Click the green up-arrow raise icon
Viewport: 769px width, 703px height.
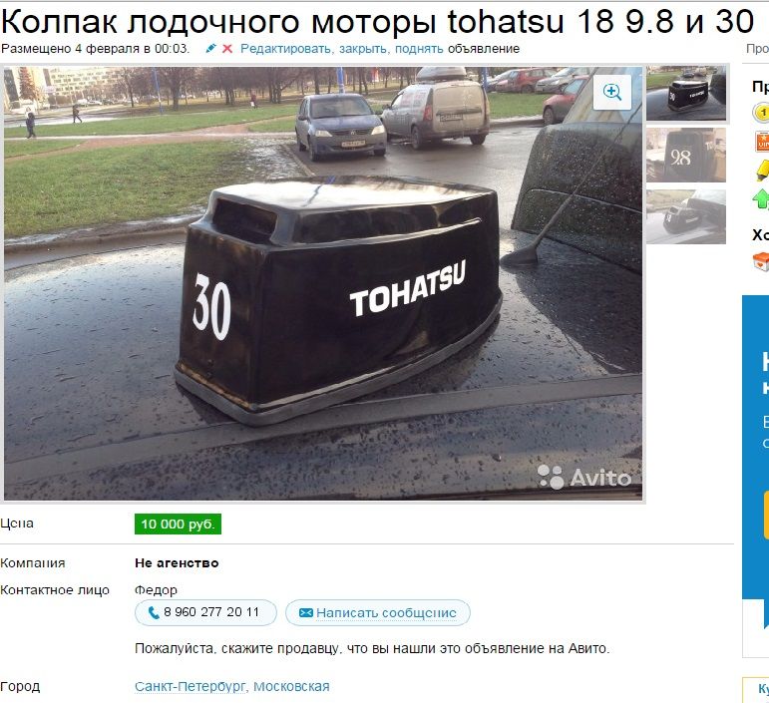pos(761,198)
